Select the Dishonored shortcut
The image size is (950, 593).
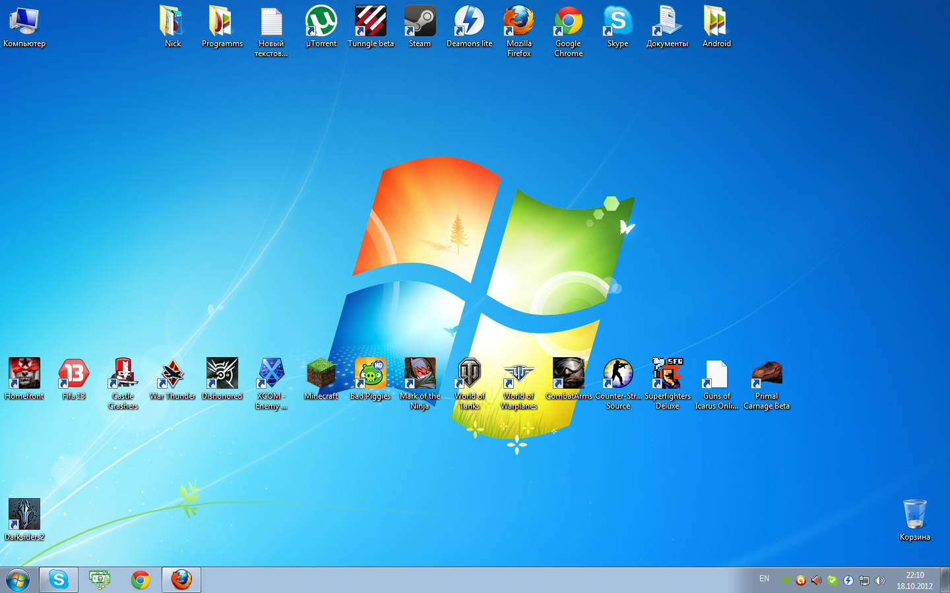point(222,379)
